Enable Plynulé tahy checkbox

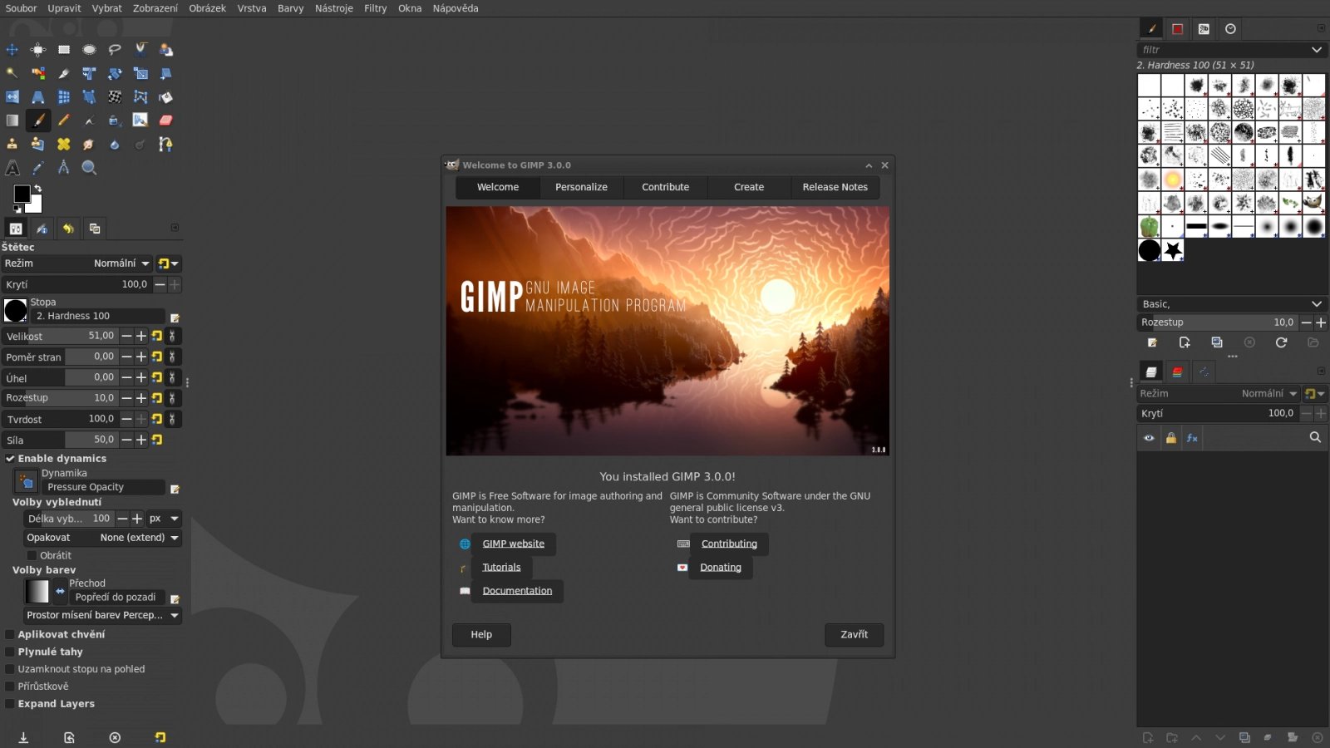[x=10, y=652]
